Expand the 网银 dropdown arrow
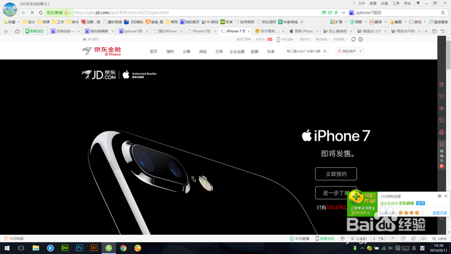 click(366, 22)
